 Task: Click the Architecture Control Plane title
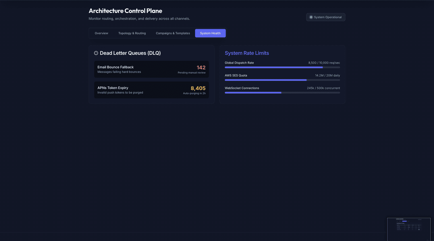click(x=125, y=11)
